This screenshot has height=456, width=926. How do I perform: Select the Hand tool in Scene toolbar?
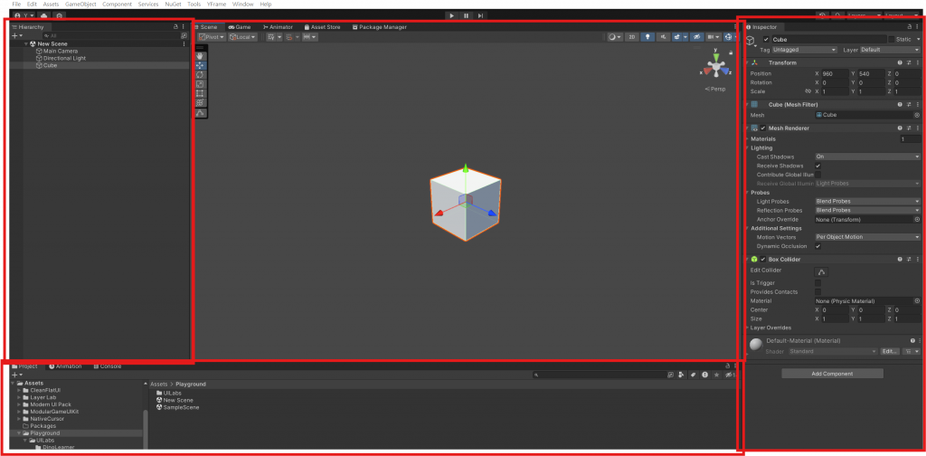point(200,55)
